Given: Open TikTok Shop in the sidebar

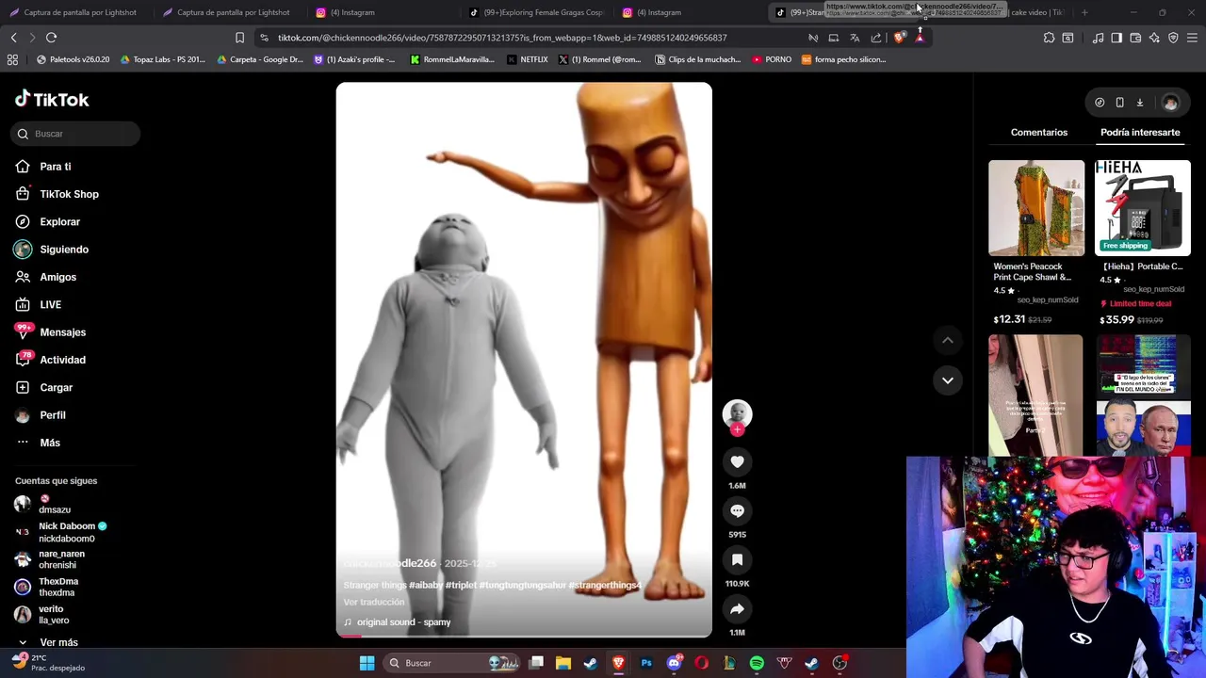Looking at the screenshot, I should [x=69, y=194].
